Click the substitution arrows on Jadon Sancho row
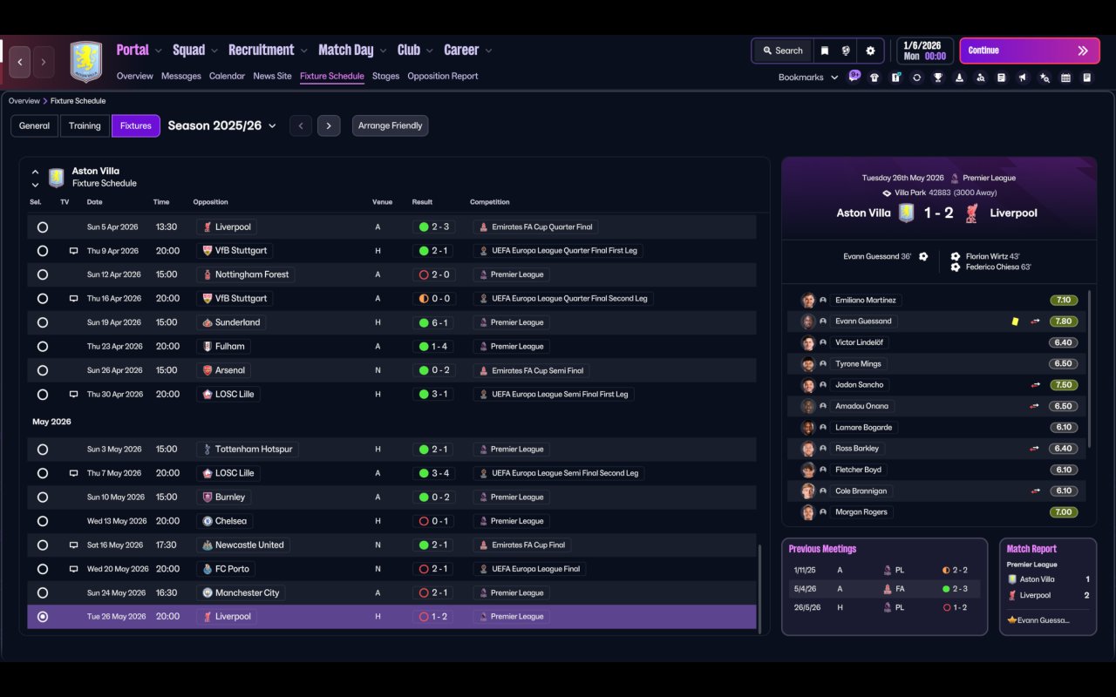Image resolution: width=1116 pixels, height=697 pixels. point(1035,385)
